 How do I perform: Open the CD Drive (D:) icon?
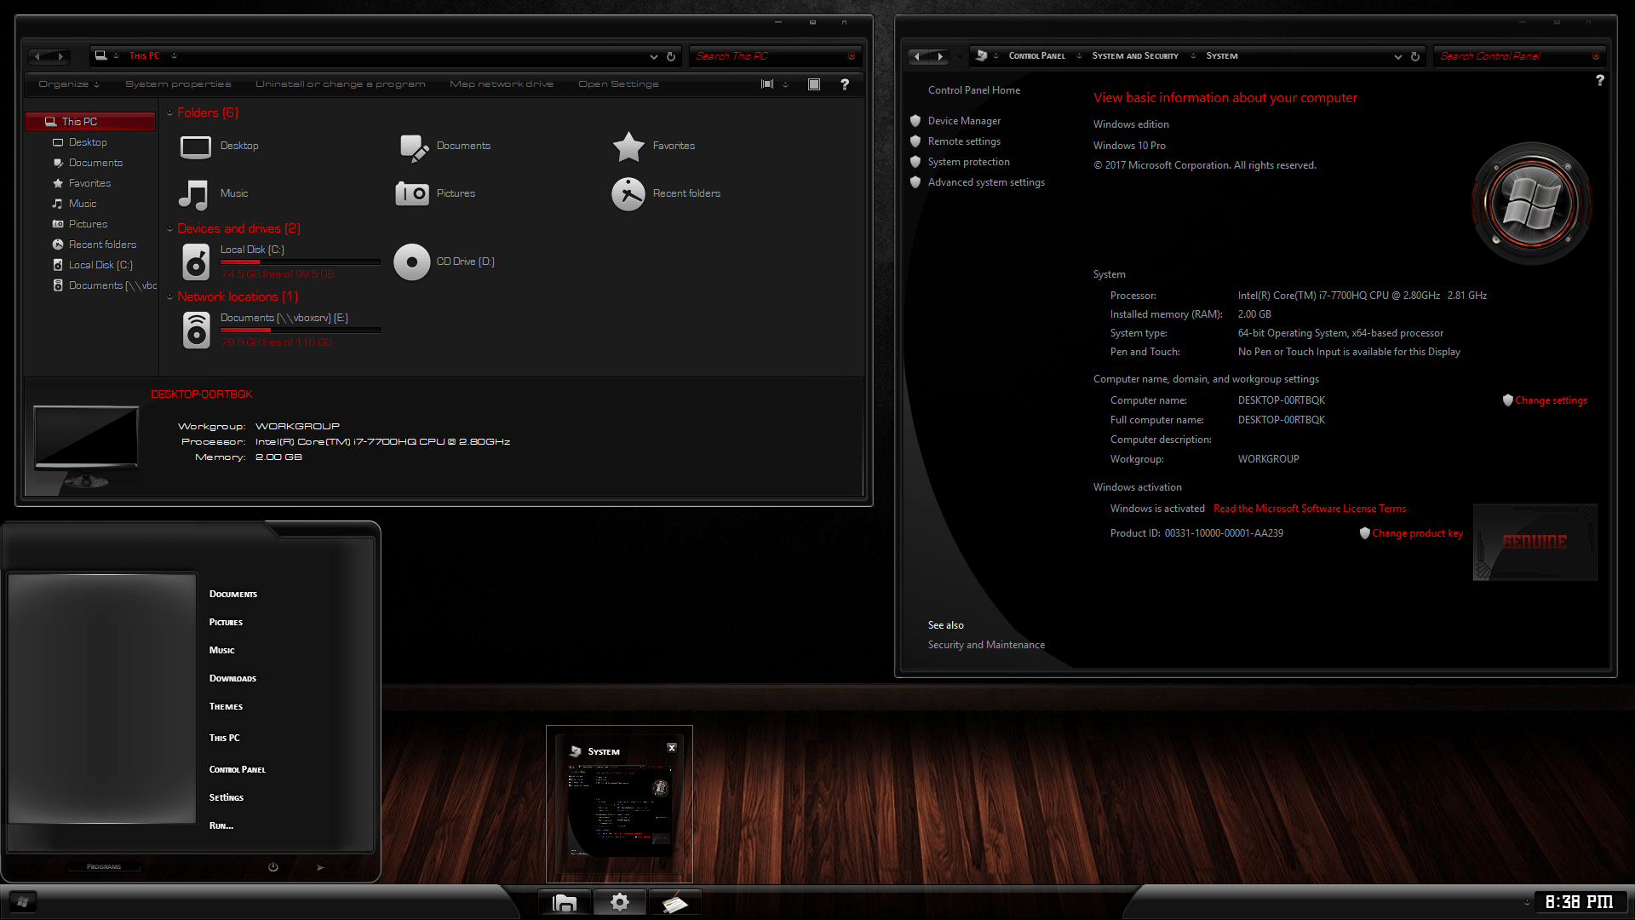tap(411, 262)
